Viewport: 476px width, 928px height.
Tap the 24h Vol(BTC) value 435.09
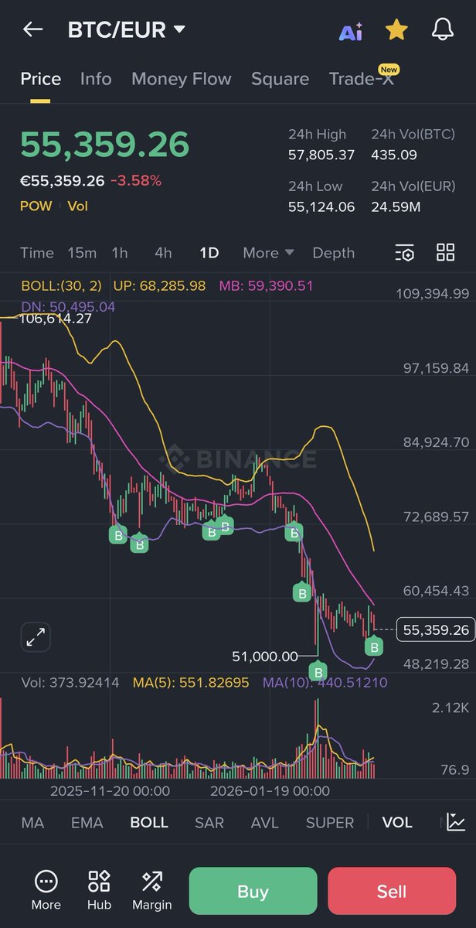click(x=394, y=155)
